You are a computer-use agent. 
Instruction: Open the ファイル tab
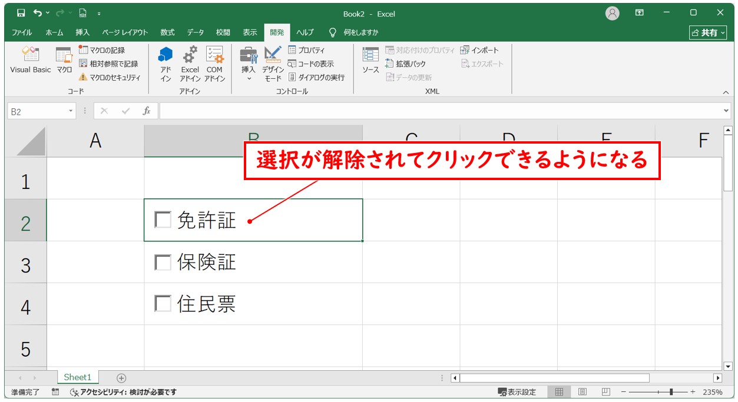click(x=22, y=32)
